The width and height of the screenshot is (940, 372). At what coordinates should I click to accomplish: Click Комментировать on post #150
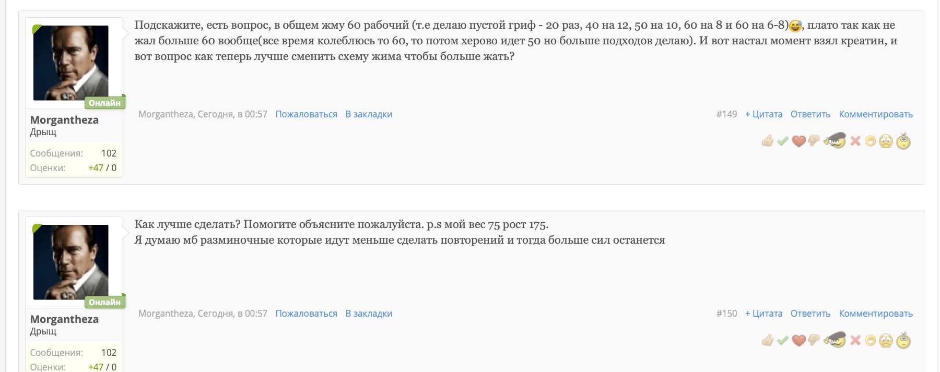876,314
